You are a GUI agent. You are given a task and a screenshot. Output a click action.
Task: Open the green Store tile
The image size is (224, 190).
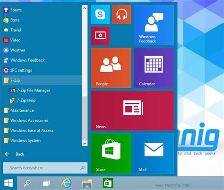pyautogui.click(x=111, y=154)
